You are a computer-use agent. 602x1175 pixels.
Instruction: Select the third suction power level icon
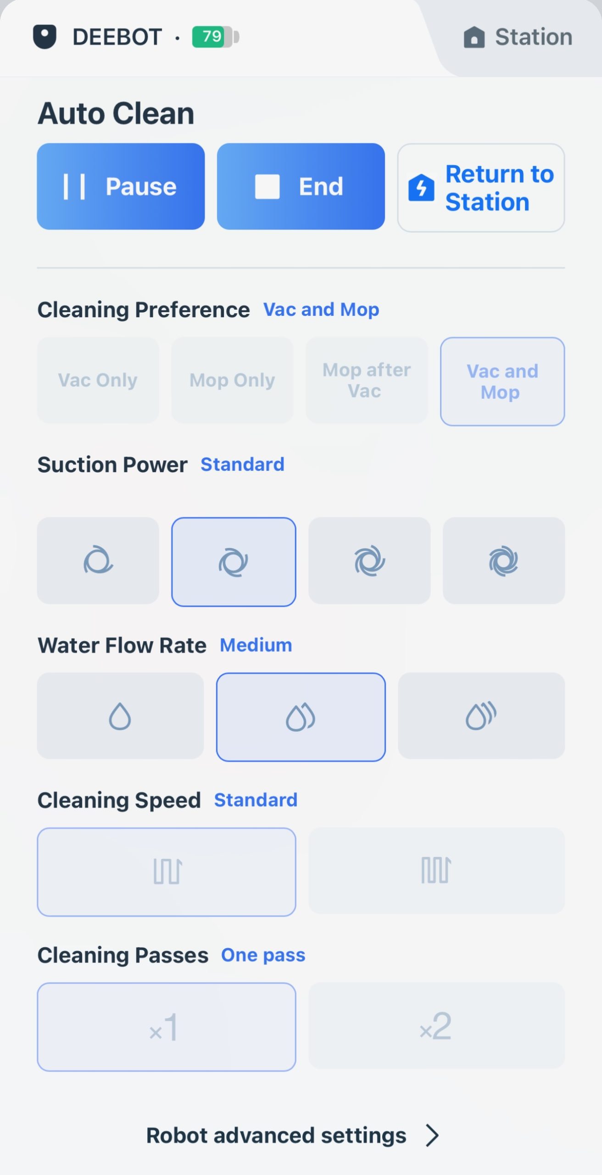pos(369,560)
